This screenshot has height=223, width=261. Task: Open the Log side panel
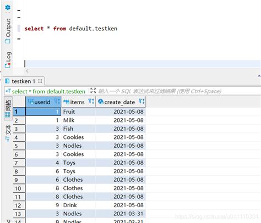[x=8, y=60]
